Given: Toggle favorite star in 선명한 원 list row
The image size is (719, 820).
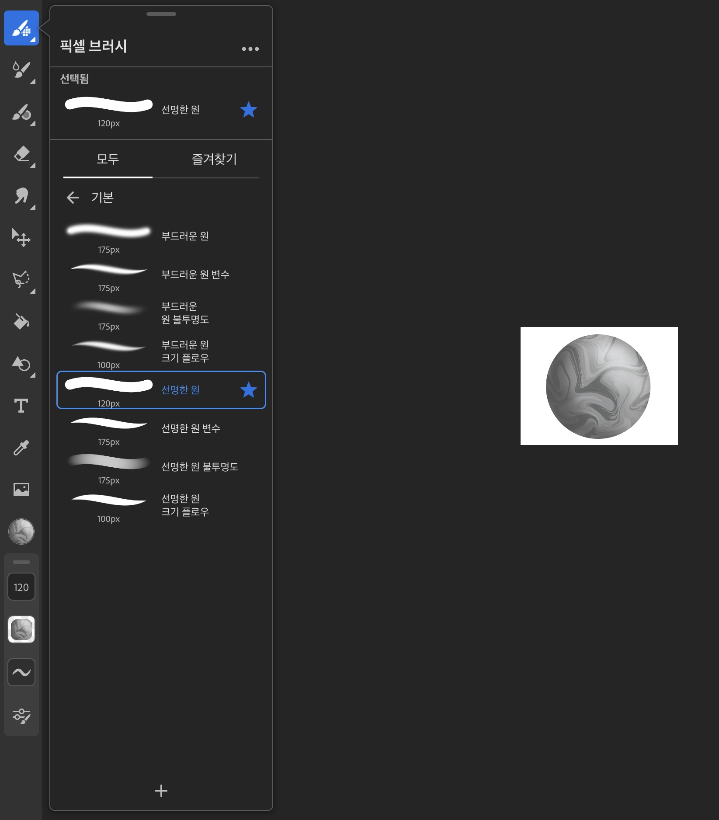Looking at the screenshot, I should coord(249,390).
